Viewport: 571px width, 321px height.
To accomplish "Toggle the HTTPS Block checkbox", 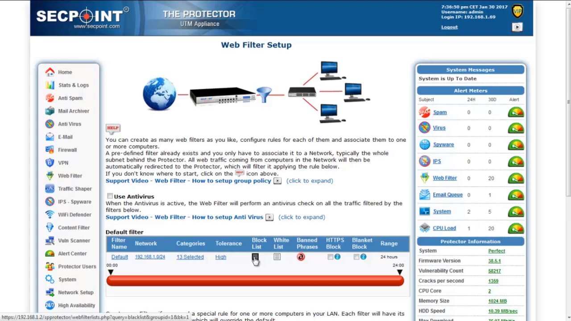I will click(x=330, y=257).
